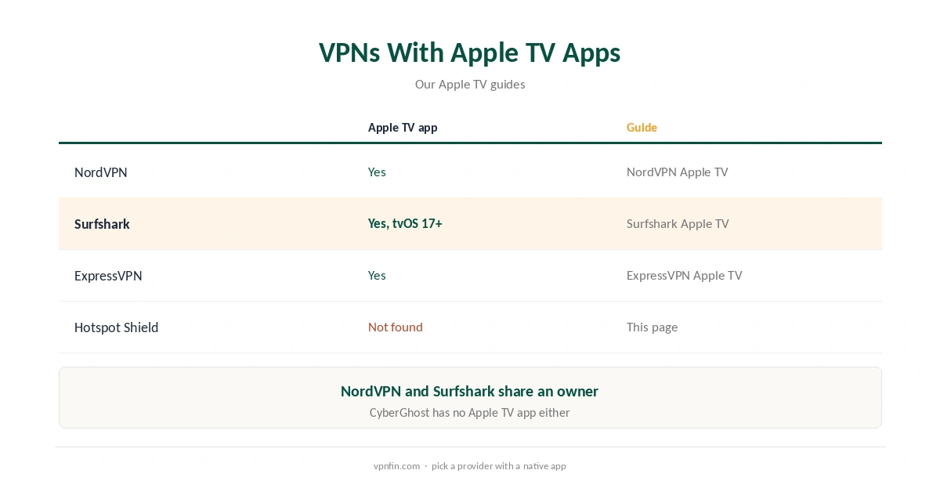Image resolution: width=940 pixels, height=481 pixels.
Task: Click the 'Yes, tvOS 17+' cell
Action: 405,224
